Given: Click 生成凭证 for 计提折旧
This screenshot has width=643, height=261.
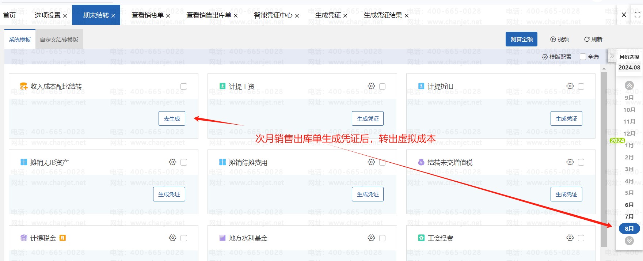Looking at the screenshot, I should (566, 118).
